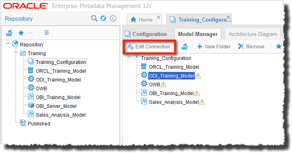Screen dimensions: 292x153
Task: Click the Repository globe icon in tree
Action: click(x=15, y=44)
